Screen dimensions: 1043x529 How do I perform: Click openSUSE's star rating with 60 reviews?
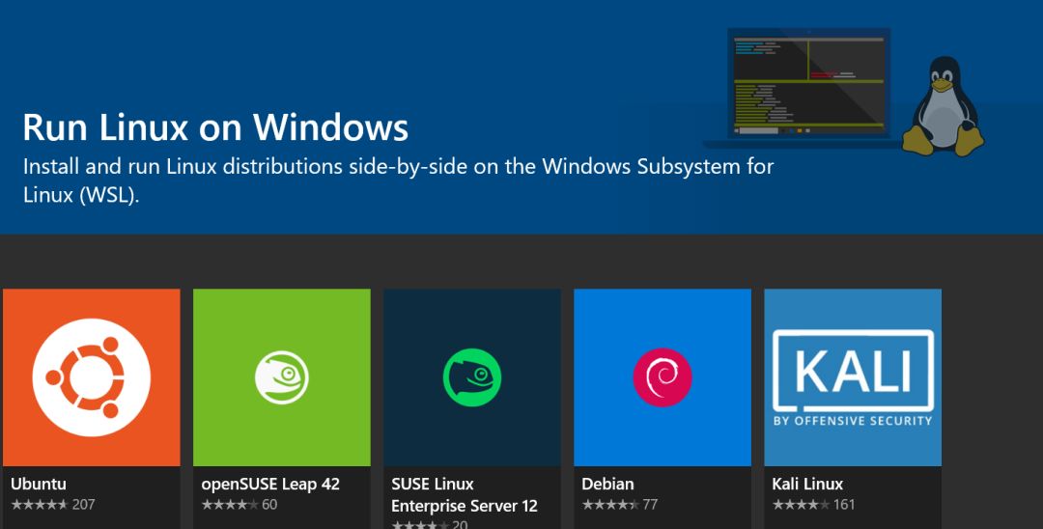tap(239, 505)
